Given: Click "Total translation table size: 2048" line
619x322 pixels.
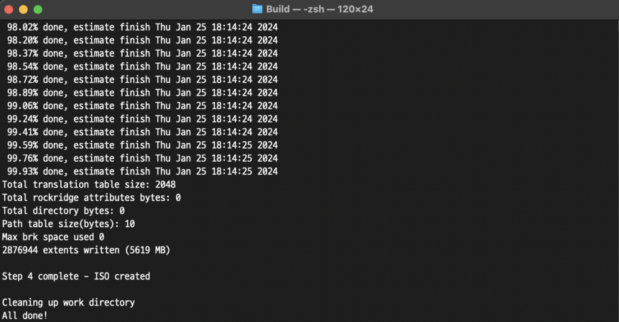Looking at the screenshot, I should click(x=89, y=184).
